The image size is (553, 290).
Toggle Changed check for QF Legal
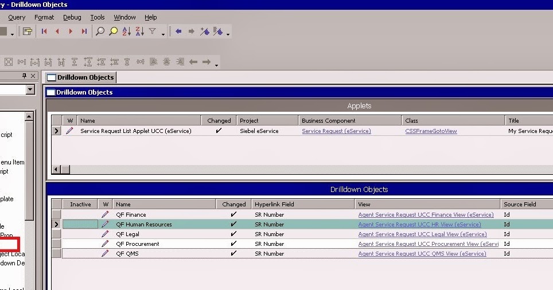pyautogui.click(x=233, y=234)
